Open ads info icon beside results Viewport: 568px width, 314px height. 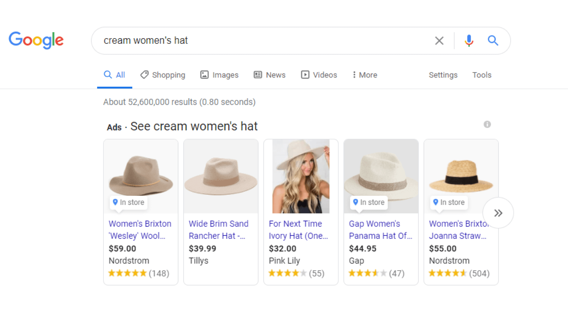coord(487,124)
